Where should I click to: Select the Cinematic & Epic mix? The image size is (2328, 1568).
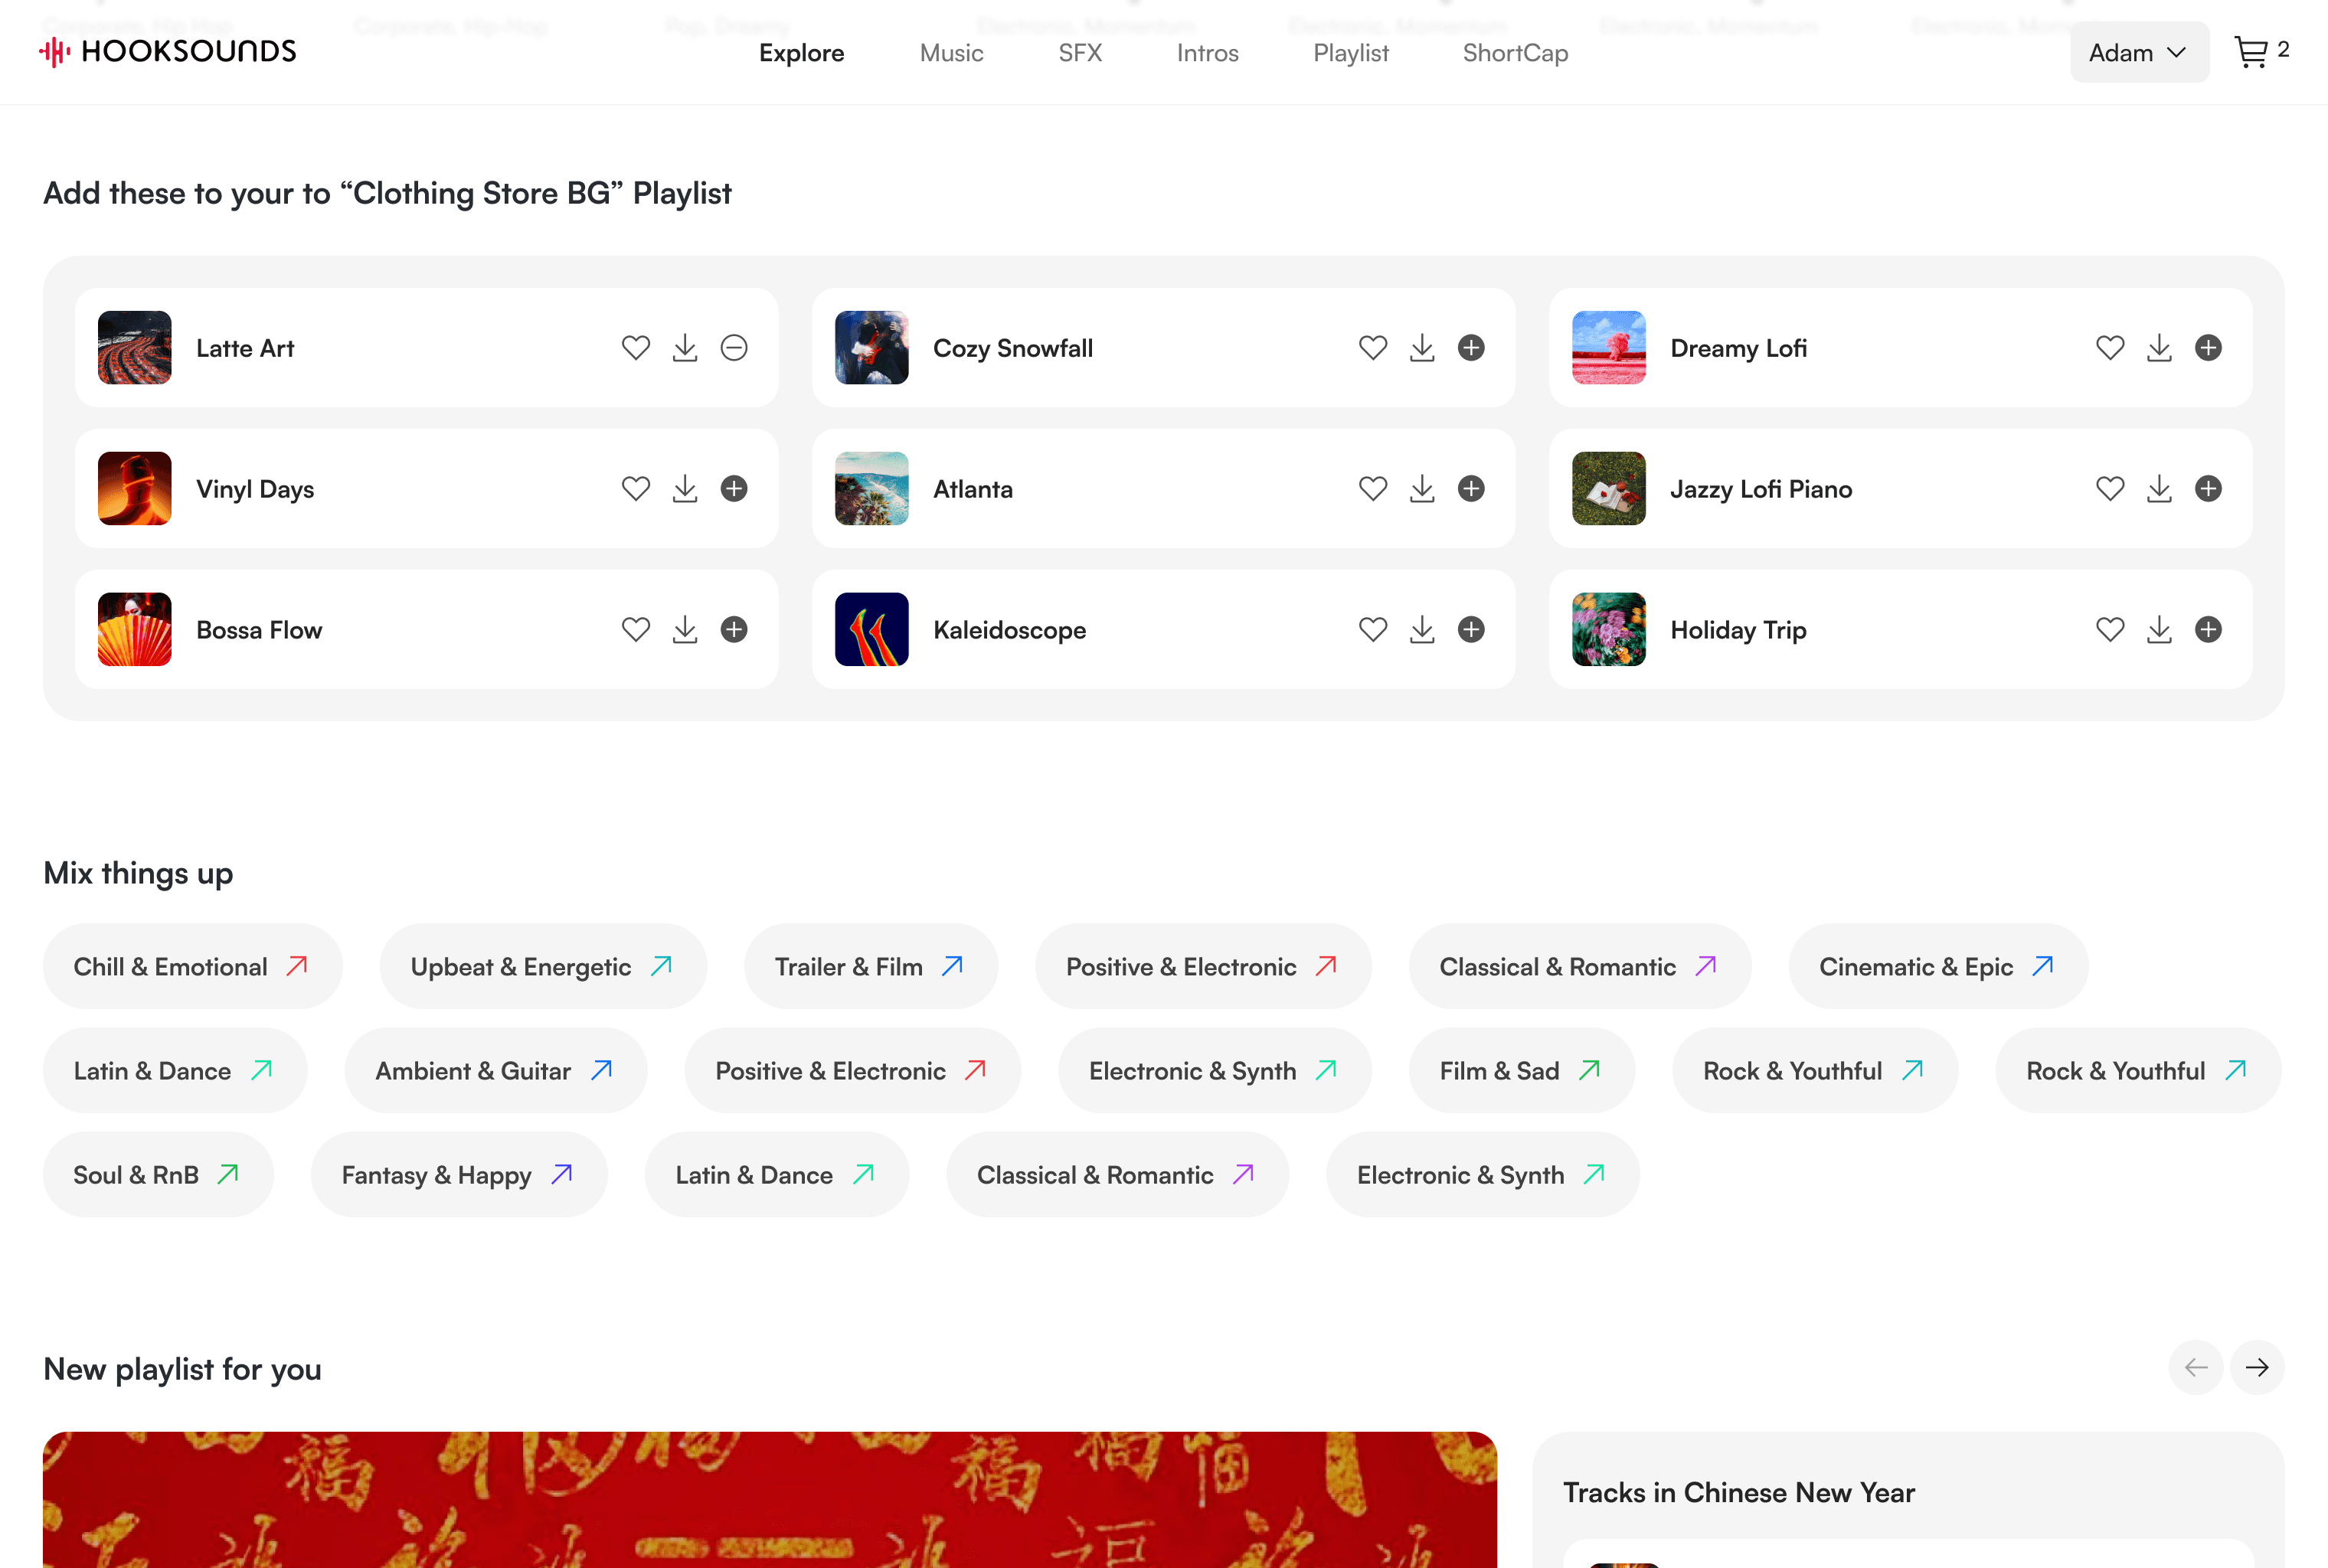[x=1938, y=967]
